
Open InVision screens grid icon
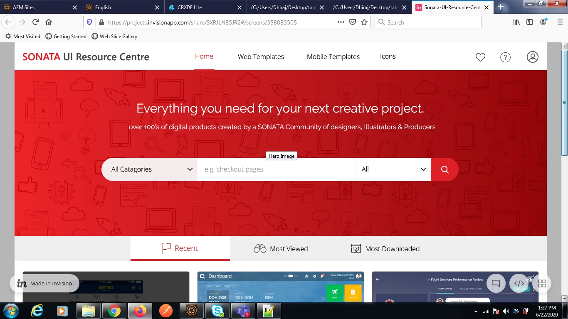click(542, 284)
